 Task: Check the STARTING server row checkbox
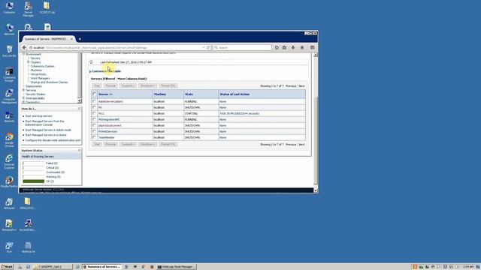point(94,113)
